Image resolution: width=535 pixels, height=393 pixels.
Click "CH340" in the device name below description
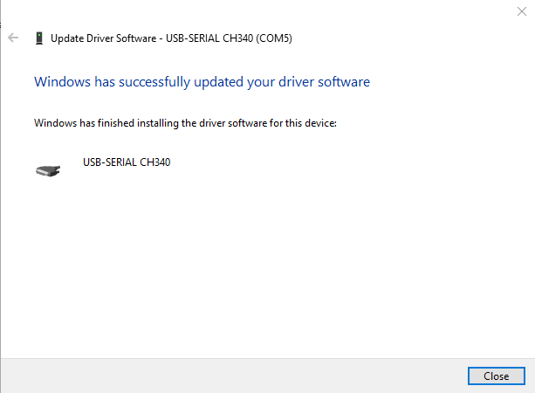click(x=154, y=162)
